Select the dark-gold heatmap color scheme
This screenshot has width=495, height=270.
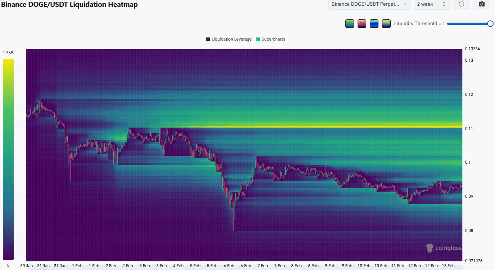tap(386, 23)
